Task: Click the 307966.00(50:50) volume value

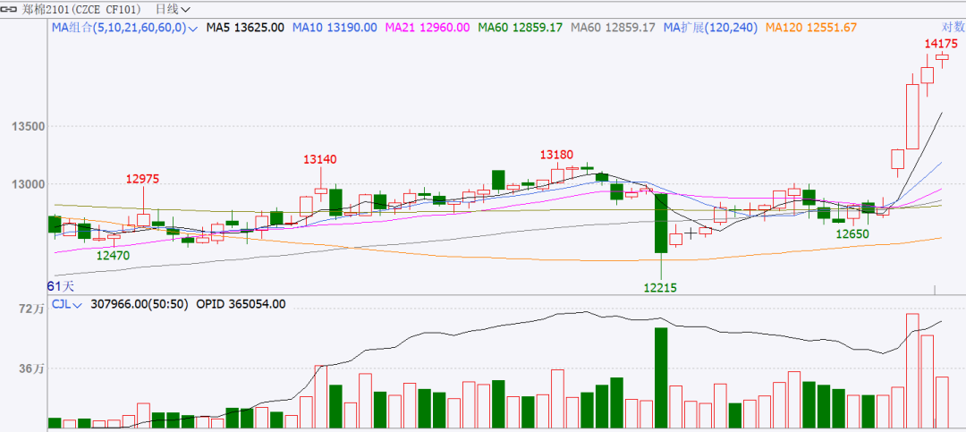Action: point(140,304)
